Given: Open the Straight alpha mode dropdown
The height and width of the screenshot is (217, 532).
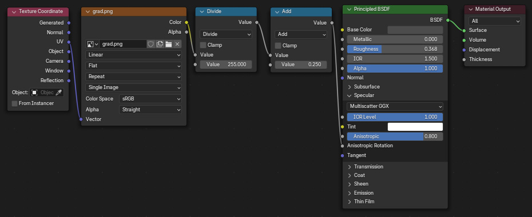Looking at the screenshot, I should coord(150,110).
